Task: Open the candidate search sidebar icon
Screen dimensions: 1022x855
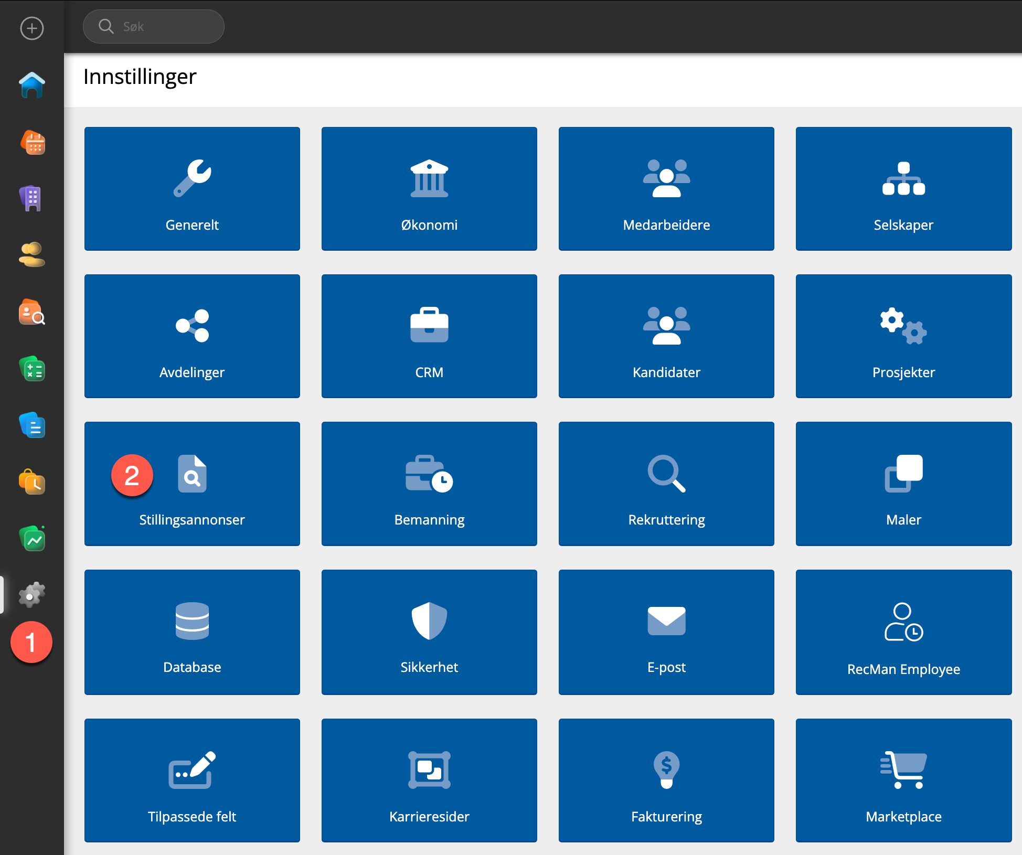Action: [32, 312]
